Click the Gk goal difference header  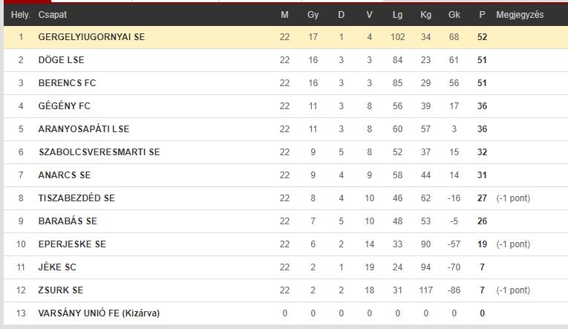[x=454, y=15]
